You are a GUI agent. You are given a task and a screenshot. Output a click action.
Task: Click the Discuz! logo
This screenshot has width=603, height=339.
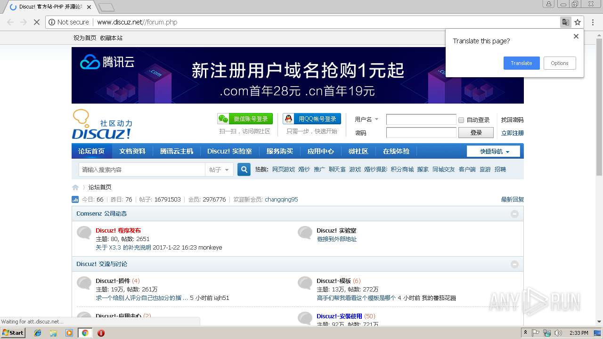[102, 124]
